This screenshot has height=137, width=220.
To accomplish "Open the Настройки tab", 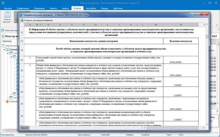I will tap(91, 8).
